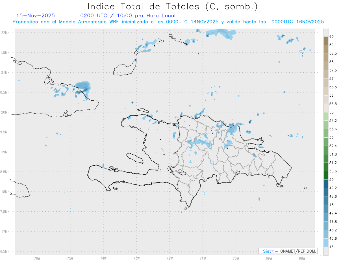Click the 72W longitude label
This screenshot has height=262, width=339.
[170, 258]
